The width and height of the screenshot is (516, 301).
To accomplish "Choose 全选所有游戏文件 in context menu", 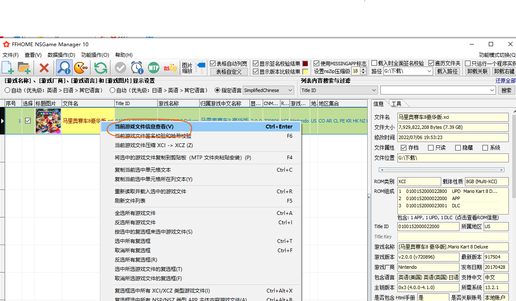I will [201, 213].
